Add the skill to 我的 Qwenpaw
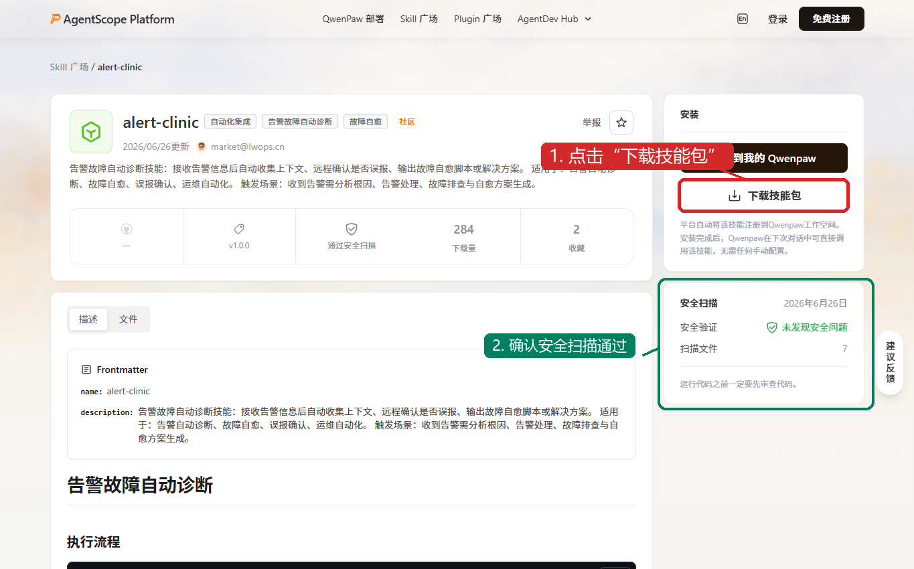Viewport: 914px width, 569px height. [764, 158]
